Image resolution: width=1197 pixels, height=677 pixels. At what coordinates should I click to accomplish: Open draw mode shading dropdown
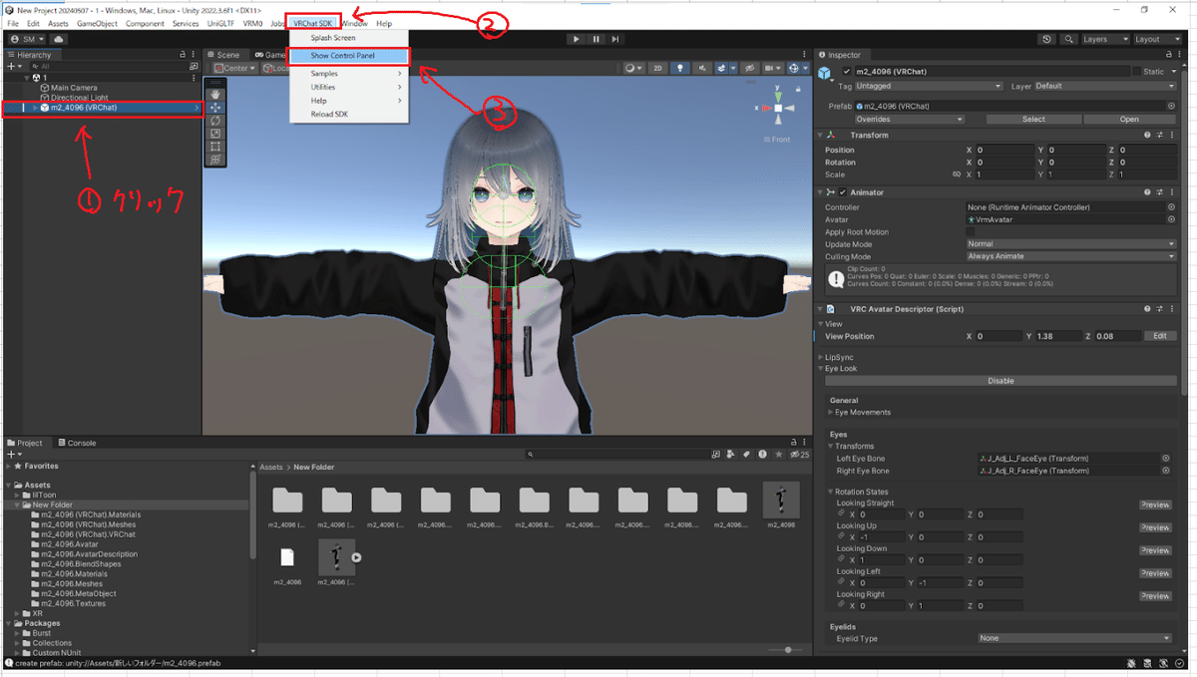[634, 68]
